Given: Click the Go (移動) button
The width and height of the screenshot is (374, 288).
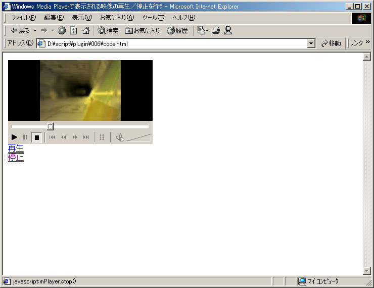Looking at the screenshot, I should coord(331,43).
